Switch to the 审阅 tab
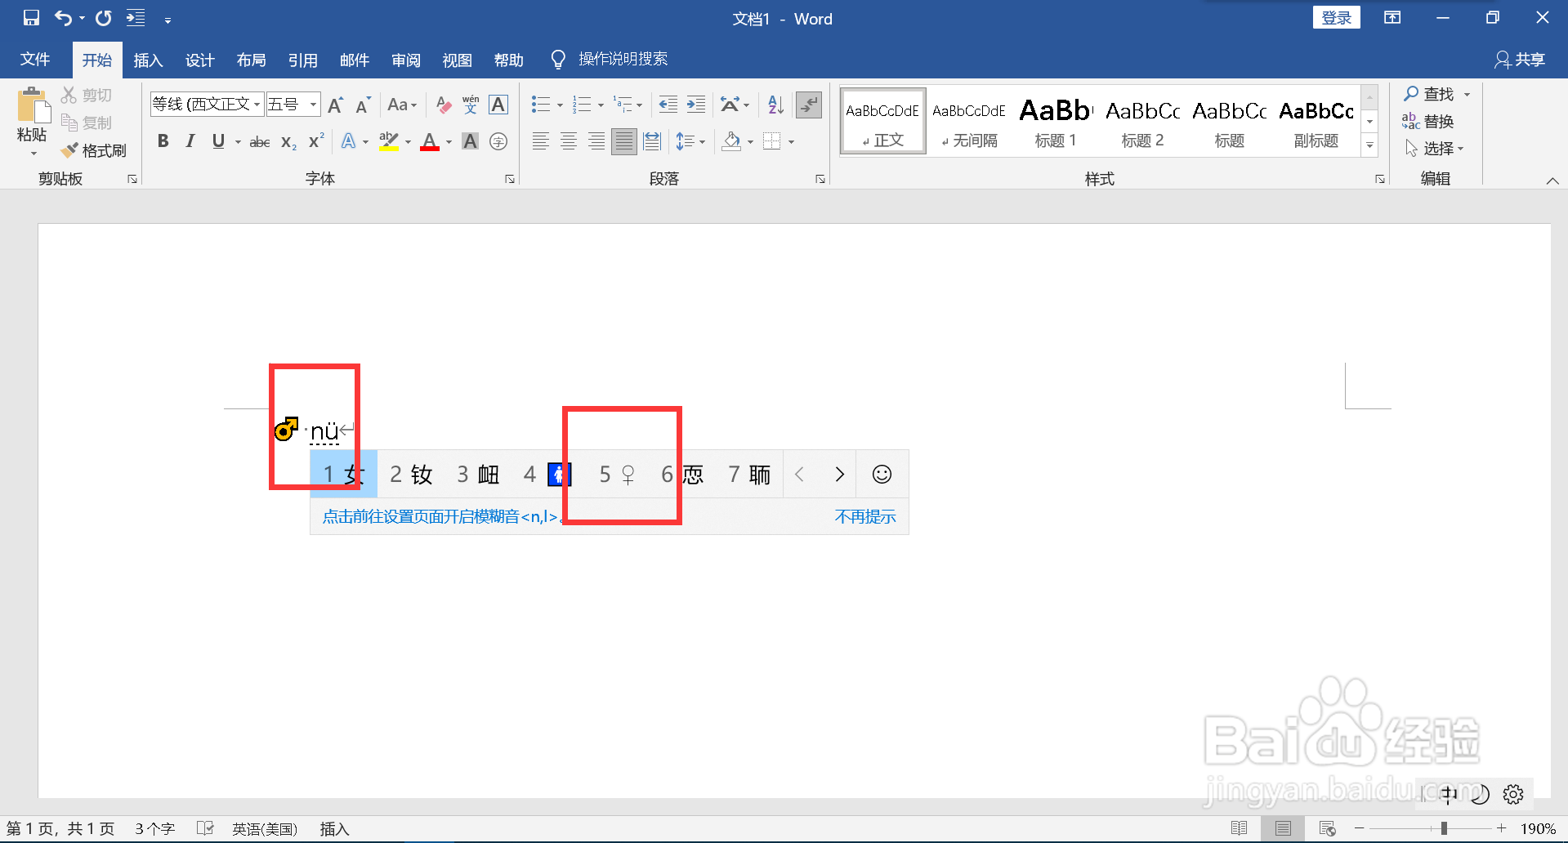This screenshot has width=1568, height=843. (x=406, y=60)
